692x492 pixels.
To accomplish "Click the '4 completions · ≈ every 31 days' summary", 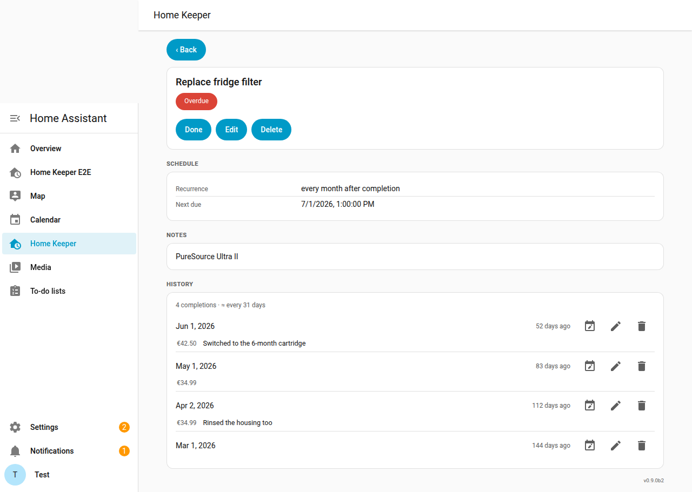I will tap(221, 305).
